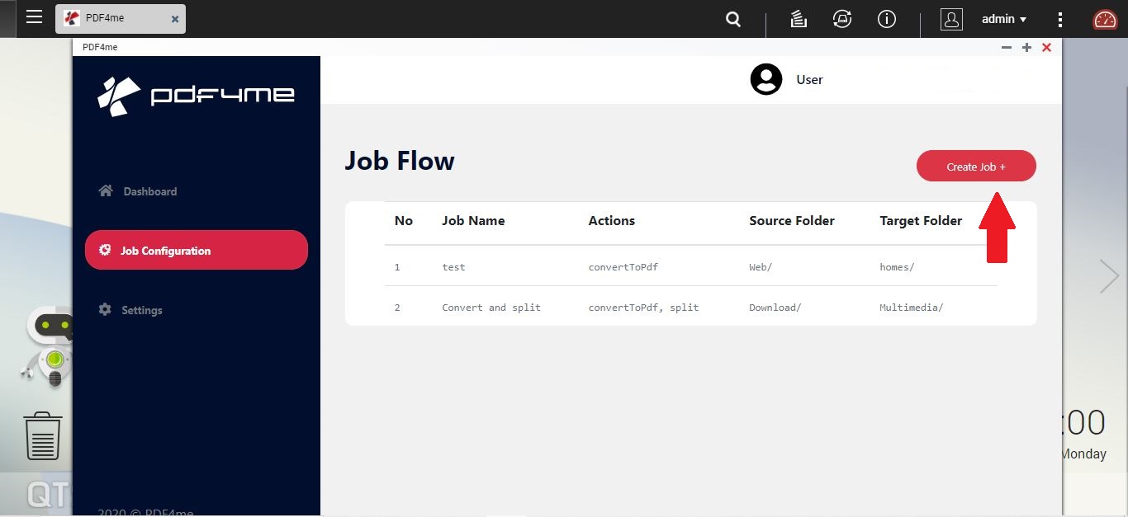
Task: Click the search magnifier in the top bar
Action: pyautogui.click(x=733, y=19)
